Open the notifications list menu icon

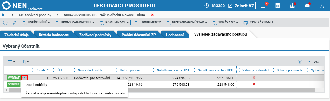[263, 6]
